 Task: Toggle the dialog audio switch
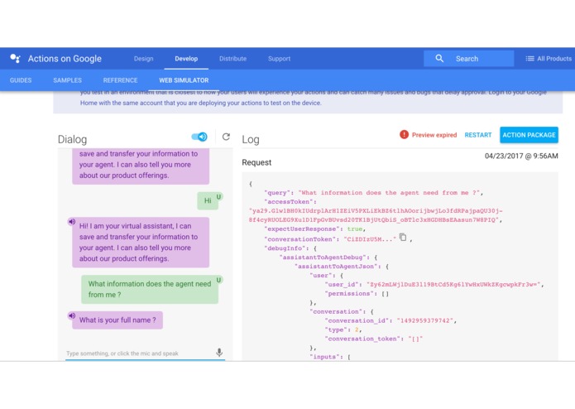point(199,137)
